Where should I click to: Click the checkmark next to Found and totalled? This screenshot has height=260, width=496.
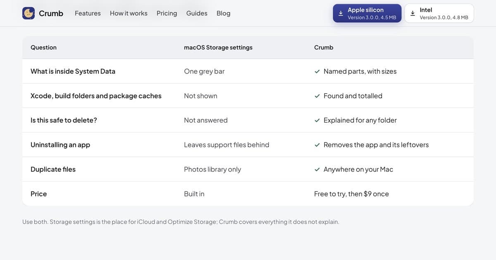(317, 96)
